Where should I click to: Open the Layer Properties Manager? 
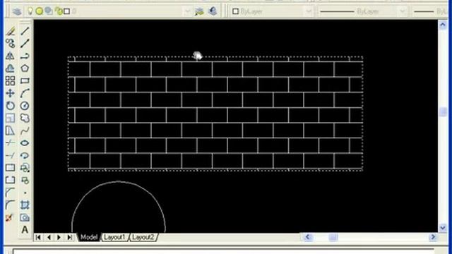click(x=17, y=11)
